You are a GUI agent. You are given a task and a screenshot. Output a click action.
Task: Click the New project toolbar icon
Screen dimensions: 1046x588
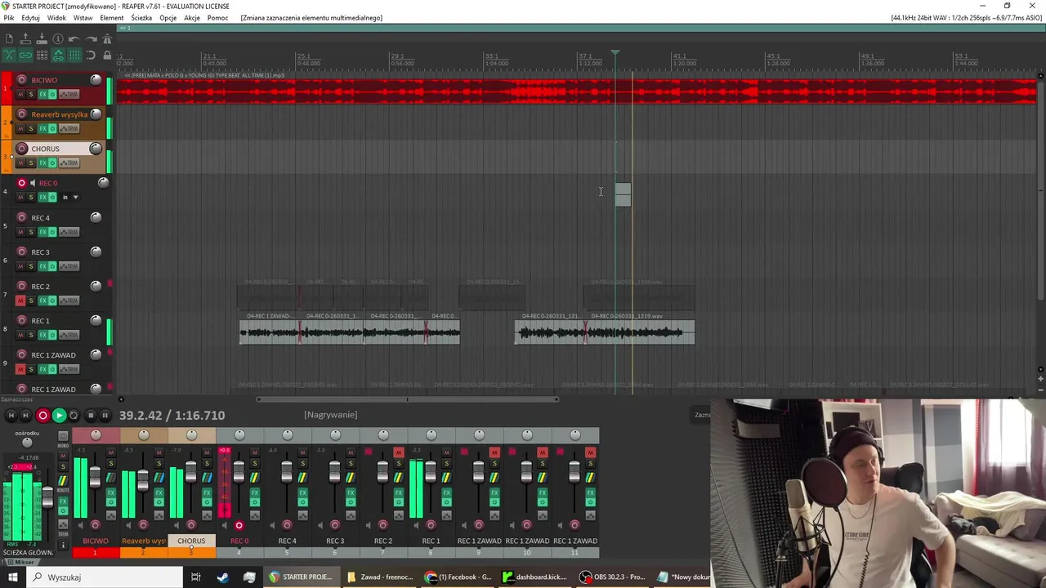click(x=9, y=38)
